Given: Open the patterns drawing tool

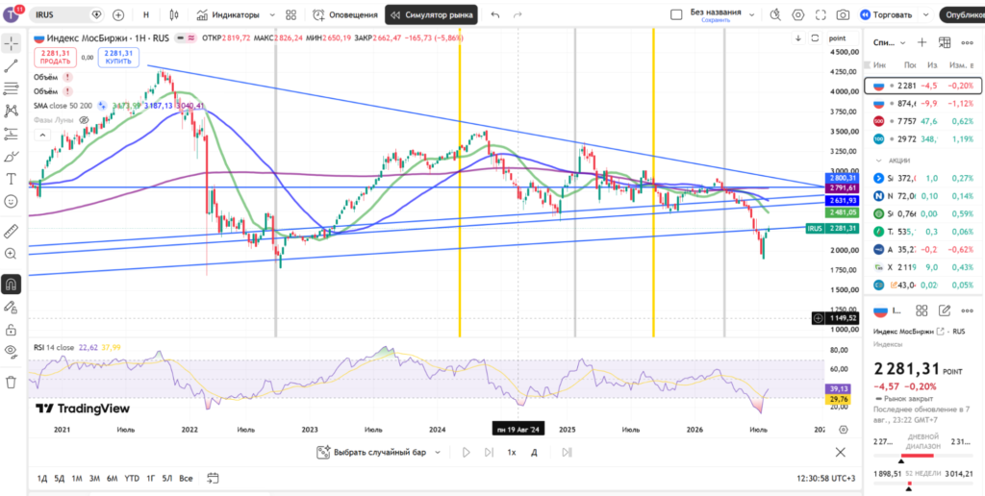Looking at the screenshot, I should [12, 112].
